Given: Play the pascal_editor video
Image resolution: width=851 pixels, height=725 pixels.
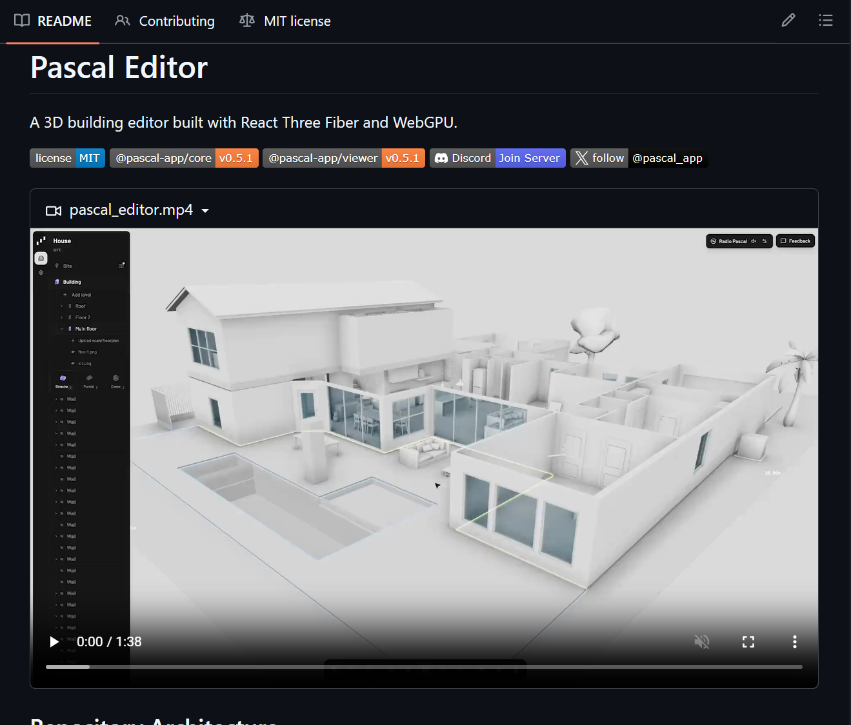Looking at the screenshot, I should click(54, 642).
